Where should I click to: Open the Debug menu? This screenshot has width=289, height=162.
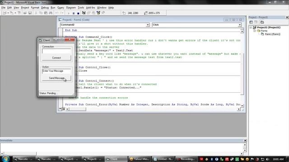coord(45,8)
